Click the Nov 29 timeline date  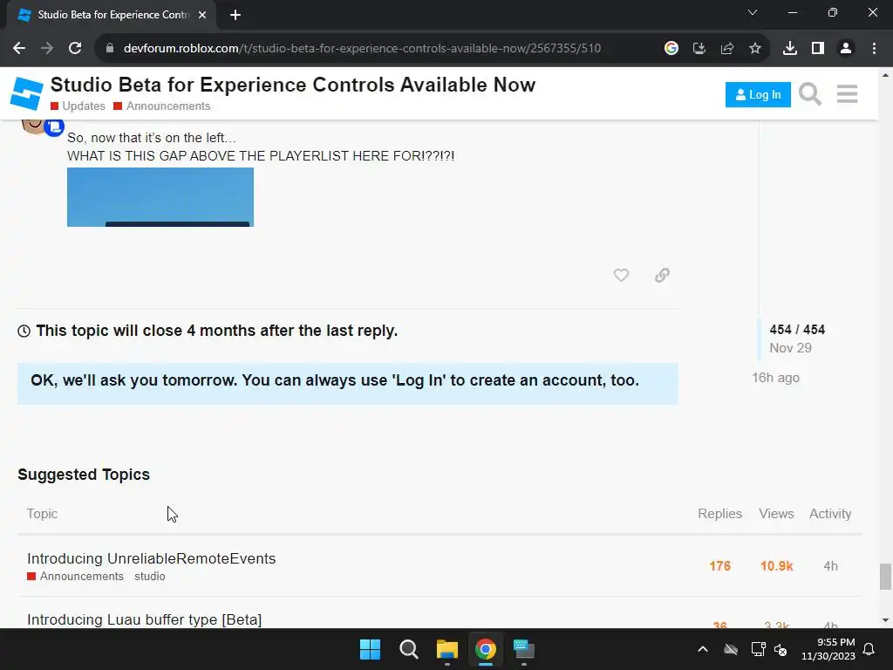coord(790,347)
